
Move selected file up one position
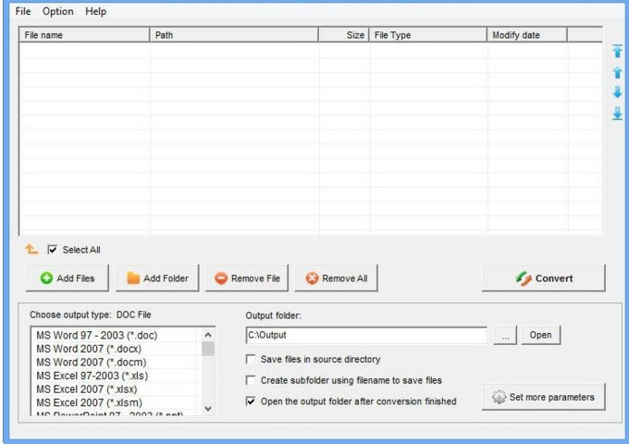[x=617, y=72]
